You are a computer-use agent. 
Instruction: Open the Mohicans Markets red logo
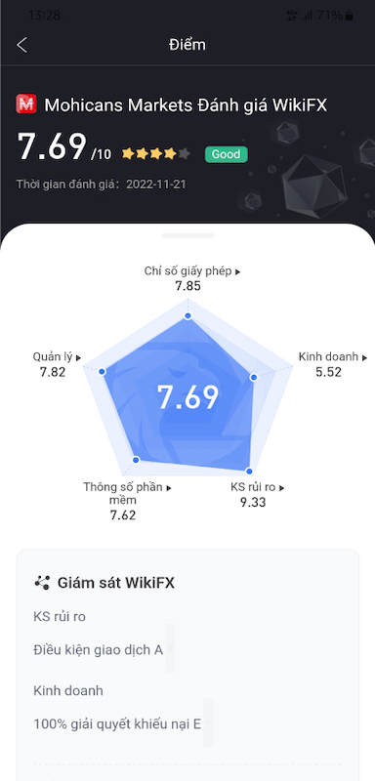(26, 104)
